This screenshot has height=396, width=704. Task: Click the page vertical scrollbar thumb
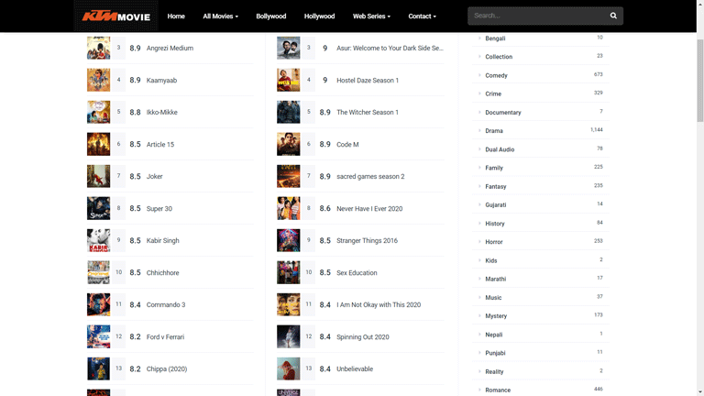700,81
